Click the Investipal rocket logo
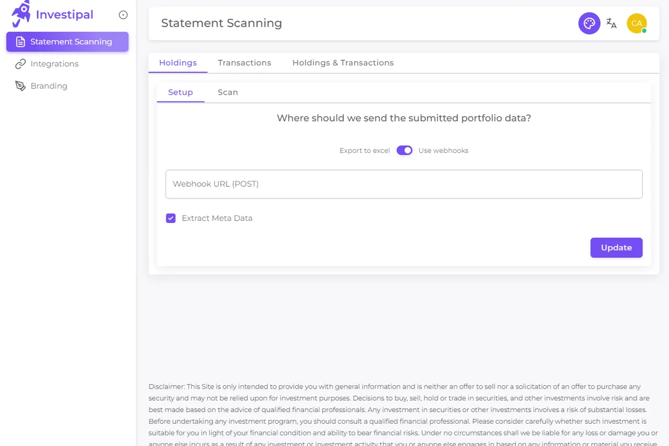 click(x=21, y=14)
